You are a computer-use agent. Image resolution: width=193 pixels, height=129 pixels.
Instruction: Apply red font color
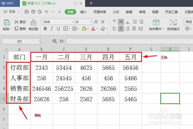point(93,29)
